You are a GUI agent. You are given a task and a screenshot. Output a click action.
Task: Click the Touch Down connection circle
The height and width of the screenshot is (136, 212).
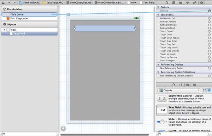[x=209, y=35]
